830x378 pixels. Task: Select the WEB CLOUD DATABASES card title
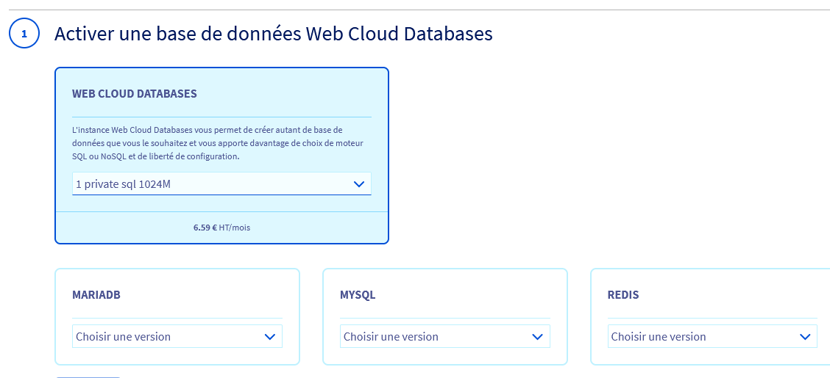pyautogui.click(x=134, y=94)
